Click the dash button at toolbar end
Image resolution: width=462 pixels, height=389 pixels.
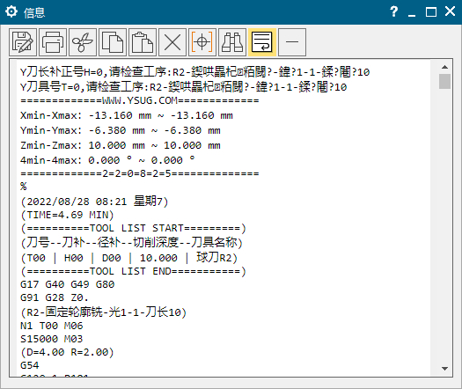292,42
